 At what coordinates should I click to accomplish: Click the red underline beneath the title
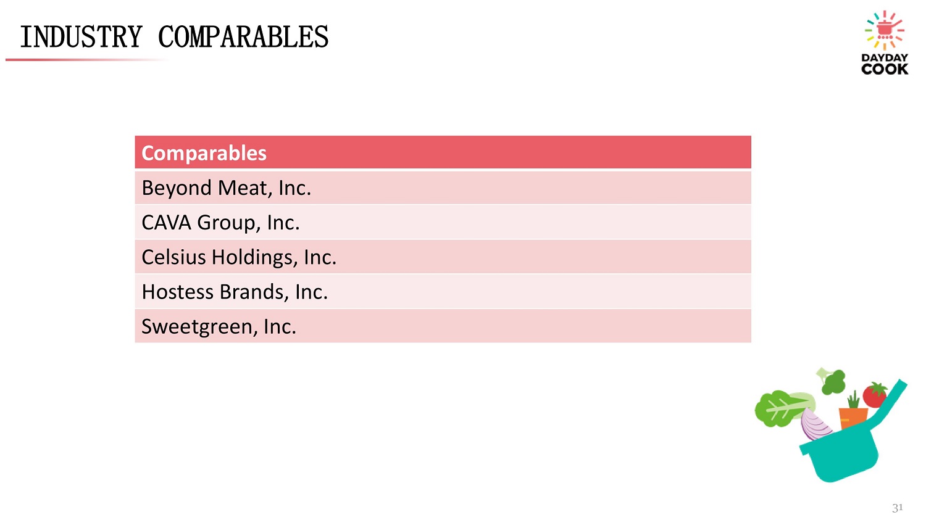(86, 60)
